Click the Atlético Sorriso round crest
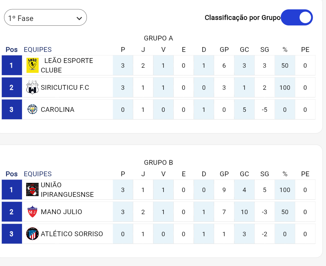Image resolution: width=326 pixels, height=266 pixels. coord(32,234)
